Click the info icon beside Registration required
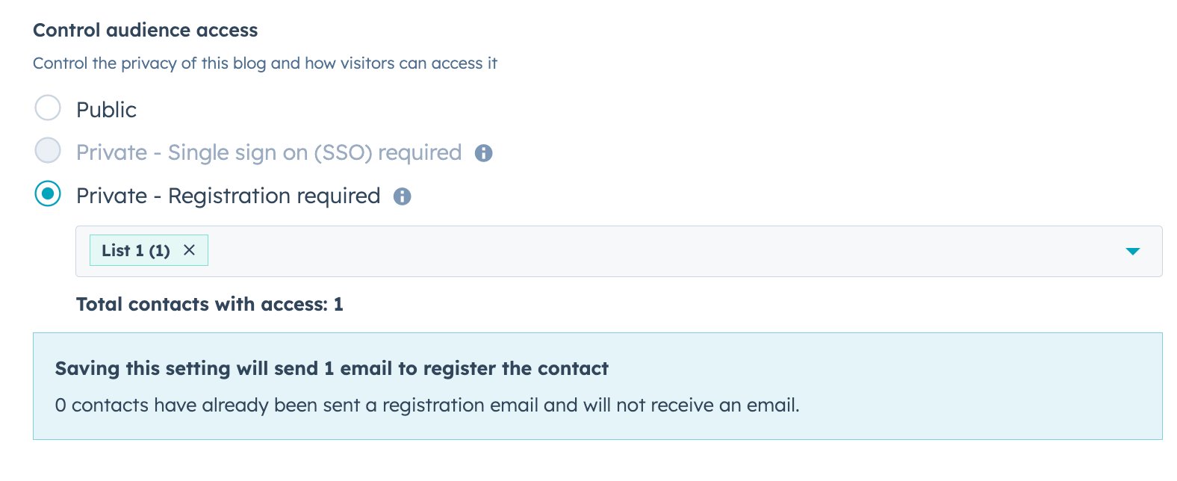This screenshot has height=481, width=1177. click(403, 196)
